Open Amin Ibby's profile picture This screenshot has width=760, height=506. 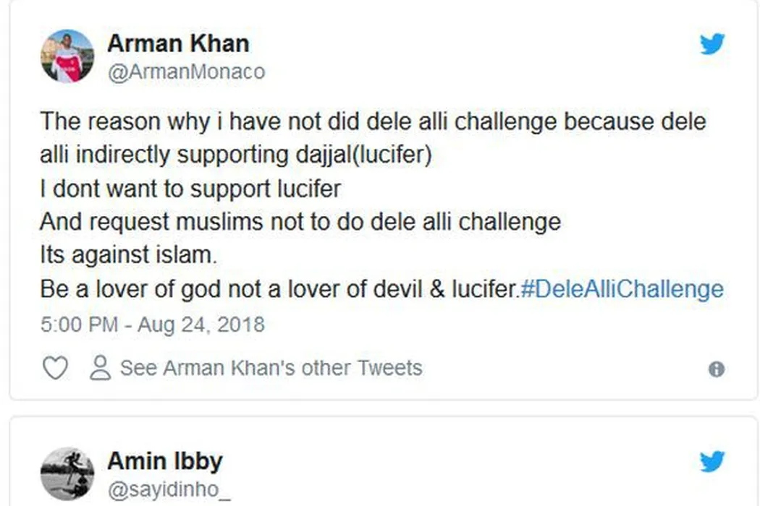67,473
